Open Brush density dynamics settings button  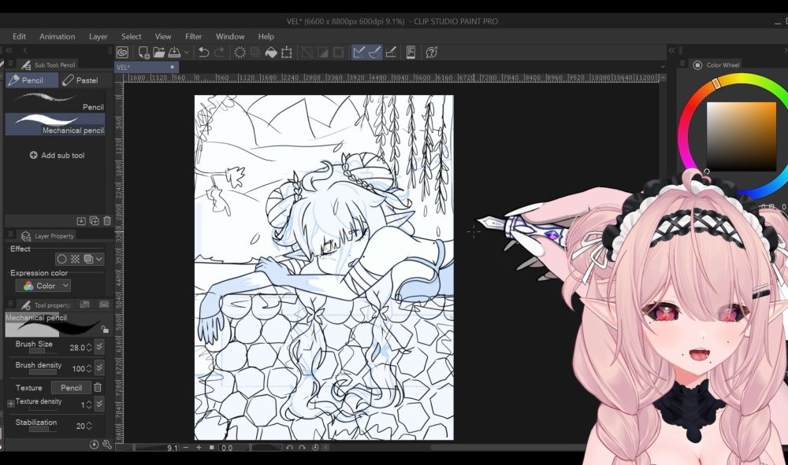click(99, 367)
